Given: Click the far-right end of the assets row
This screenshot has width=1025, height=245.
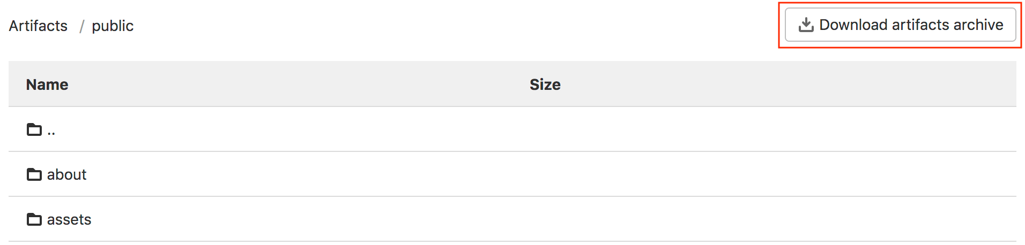Looking at the screenshot, I should [997, 219].
